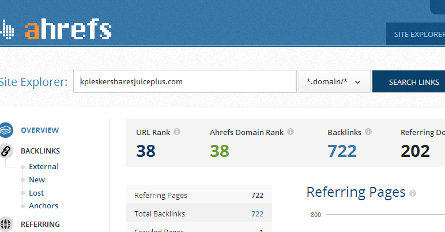
Task: Click the Referring Pages table row
Action: [x=199, y=195]
